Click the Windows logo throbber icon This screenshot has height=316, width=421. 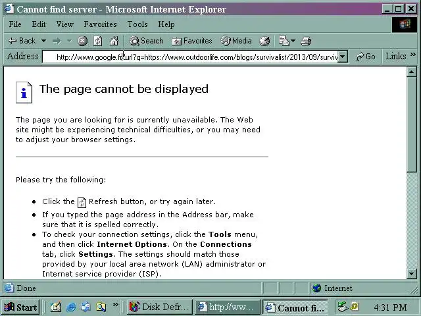405,24
